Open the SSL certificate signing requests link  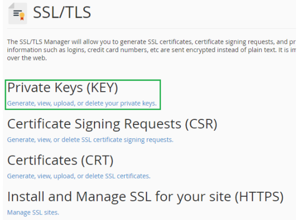[90, 140]
